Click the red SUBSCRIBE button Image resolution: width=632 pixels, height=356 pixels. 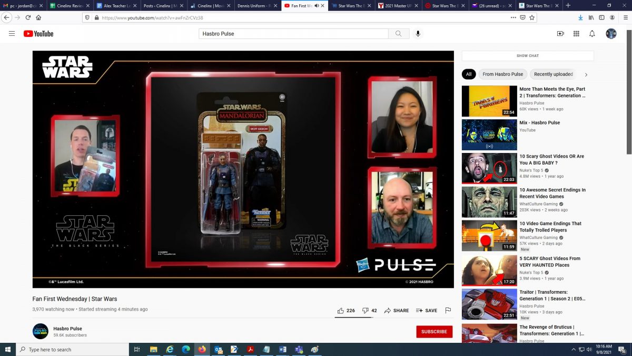tap(434, 332)
